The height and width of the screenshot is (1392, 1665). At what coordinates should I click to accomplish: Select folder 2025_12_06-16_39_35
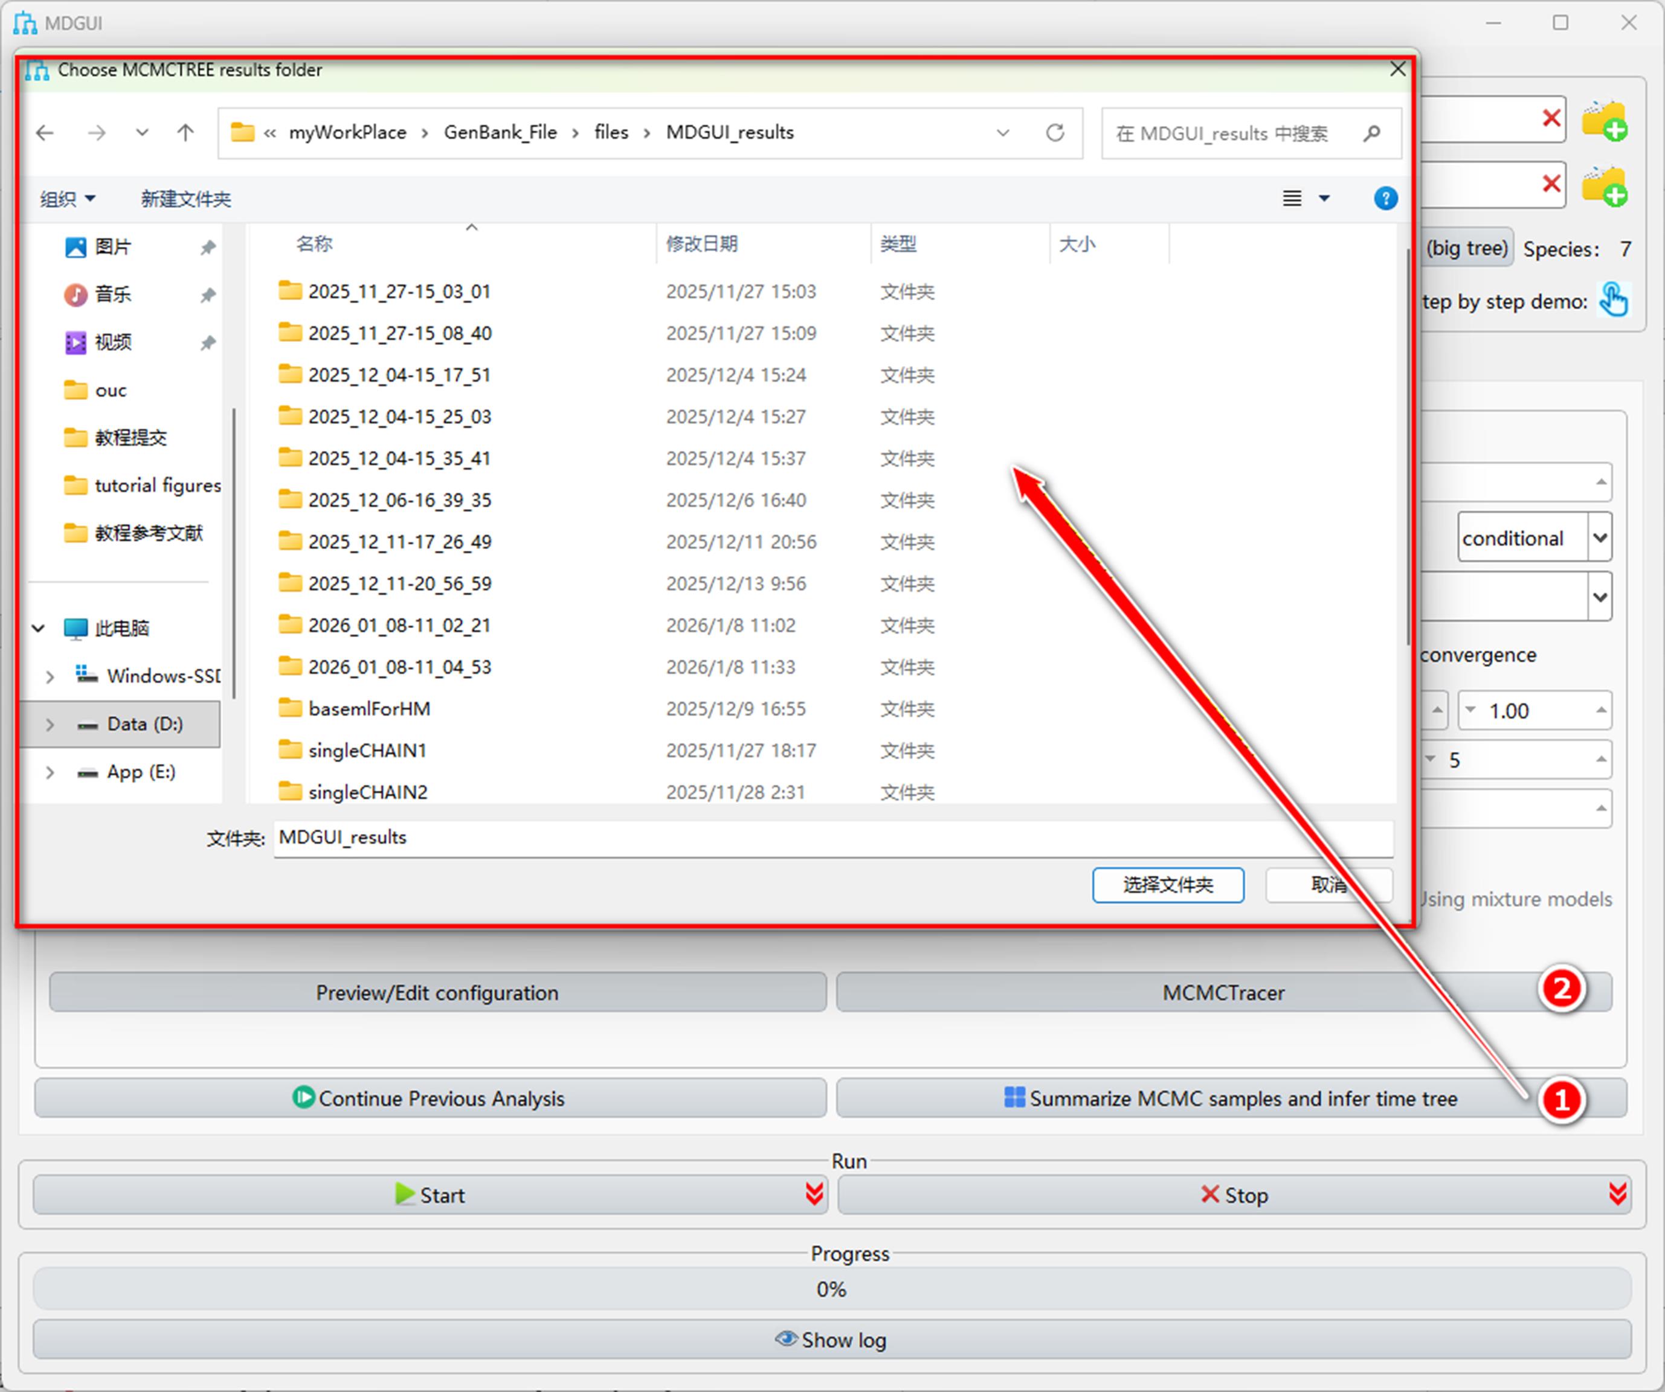click(399, 500)
